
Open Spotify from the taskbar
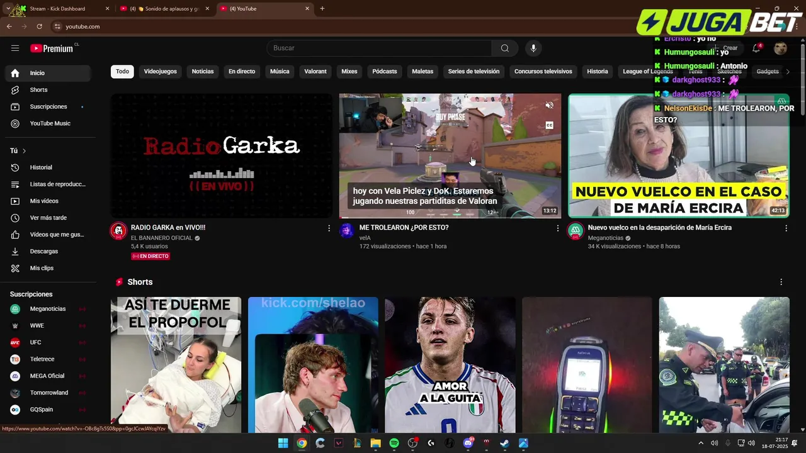pos(394,443)
